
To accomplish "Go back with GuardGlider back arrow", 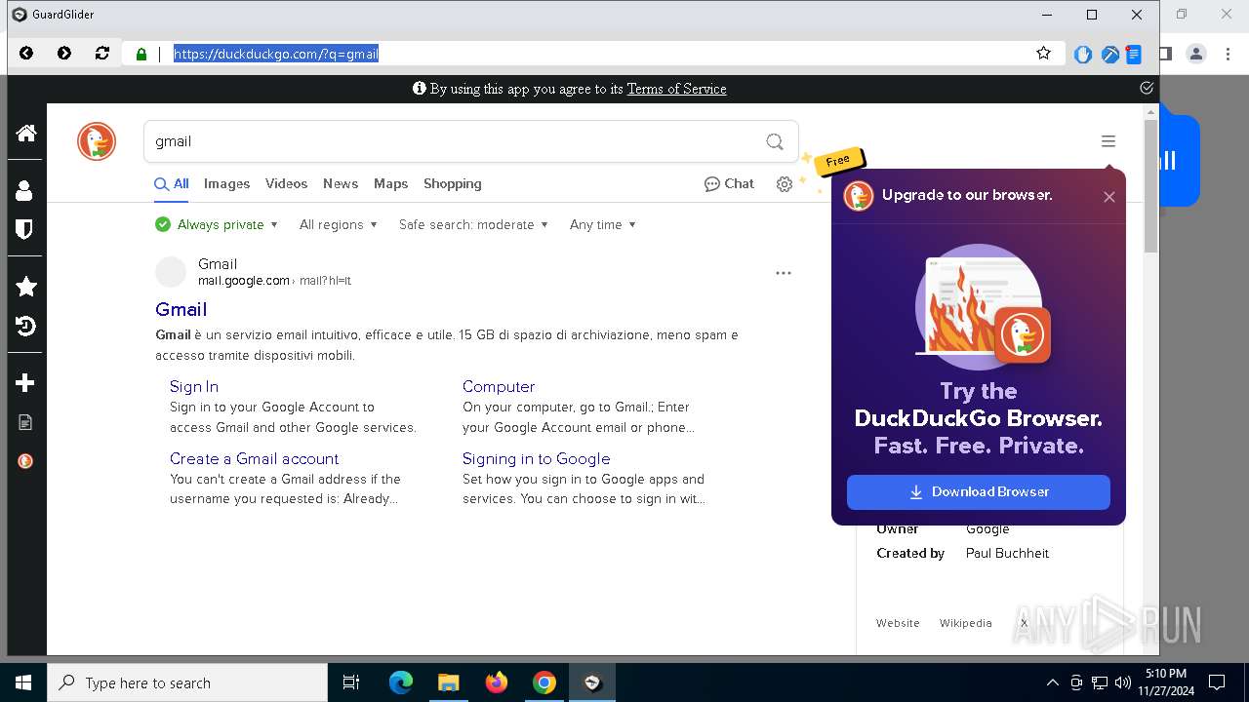I will [x=26, y=54].
